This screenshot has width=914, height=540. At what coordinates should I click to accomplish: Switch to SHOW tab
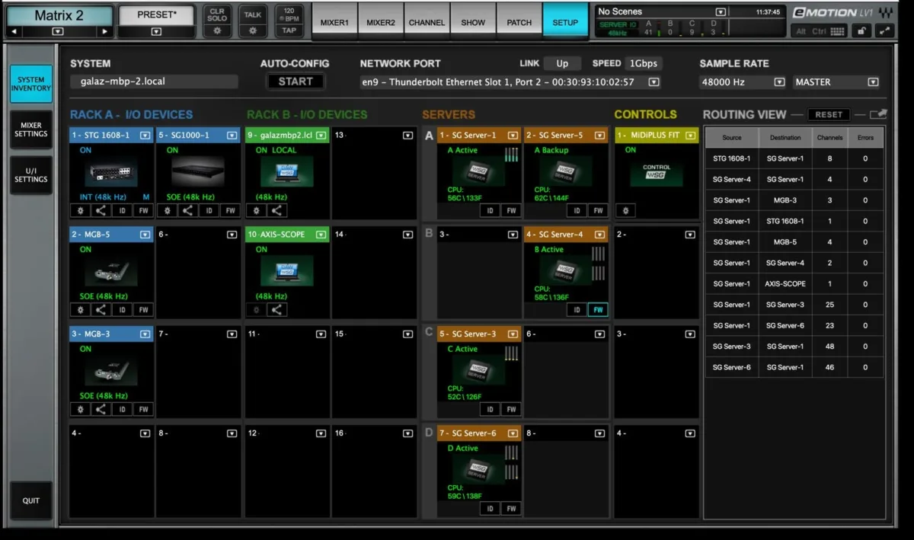473,22
